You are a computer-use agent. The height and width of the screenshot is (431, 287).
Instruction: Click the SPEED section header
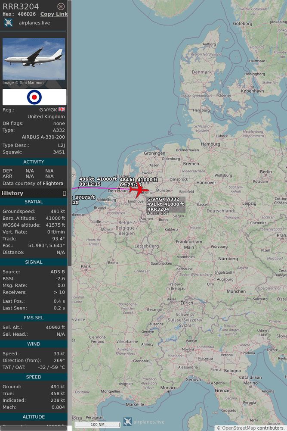[34, 377]
